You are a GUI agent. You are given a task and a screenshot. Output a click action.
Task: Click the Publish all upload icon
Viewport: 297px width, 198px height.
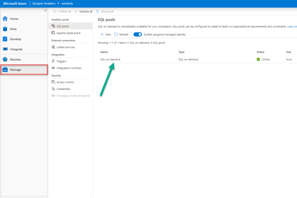click(x=55, y=11)
